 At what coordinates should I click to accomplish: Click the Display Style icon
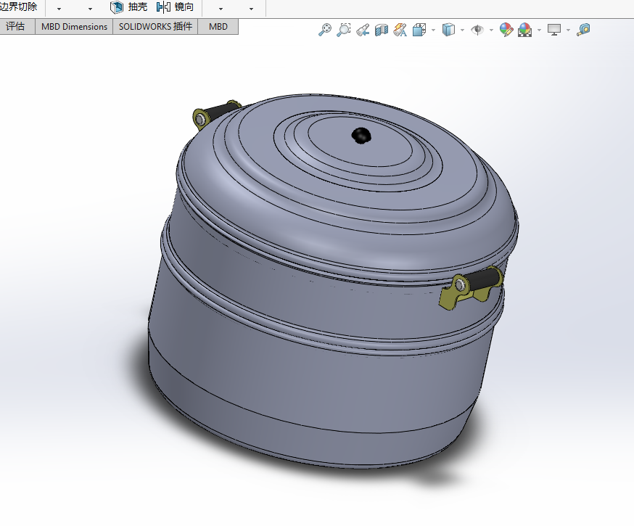(449, 30)
